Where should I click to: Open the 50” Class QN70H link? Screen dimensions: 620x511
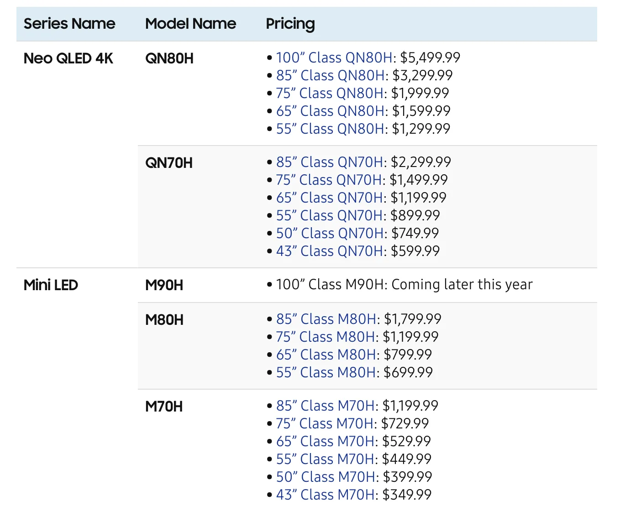point(330,234)
